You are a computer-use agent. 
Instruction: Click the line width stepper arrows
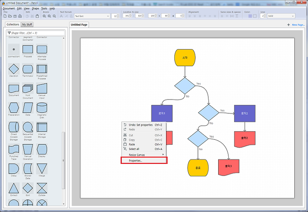click(265, 16)
